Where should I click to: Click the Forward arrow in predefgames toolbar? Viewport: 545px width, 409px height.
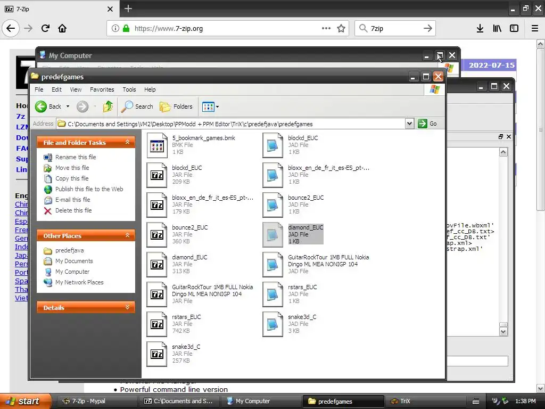coord(82,107)
